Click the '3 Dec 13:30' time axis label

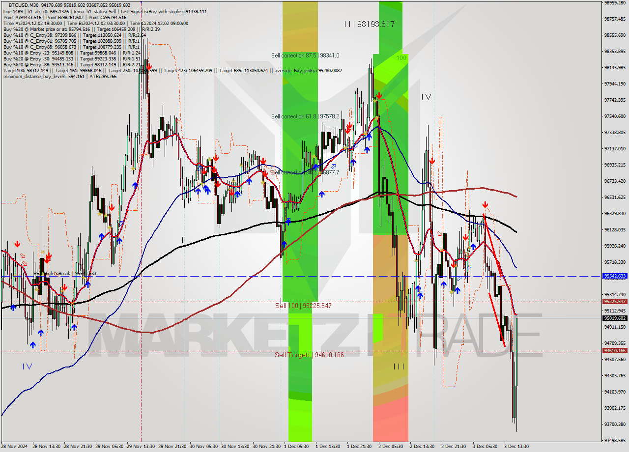[x=516, y=447]
